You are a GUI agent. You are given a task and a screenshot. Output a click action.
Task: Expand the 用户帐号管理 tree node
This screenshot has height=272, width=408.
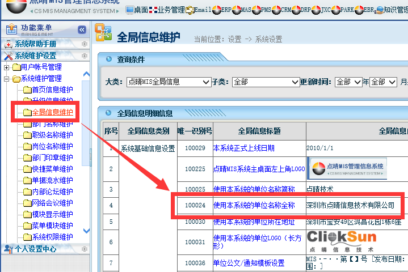pyautogui.click(x=7, y=67)
